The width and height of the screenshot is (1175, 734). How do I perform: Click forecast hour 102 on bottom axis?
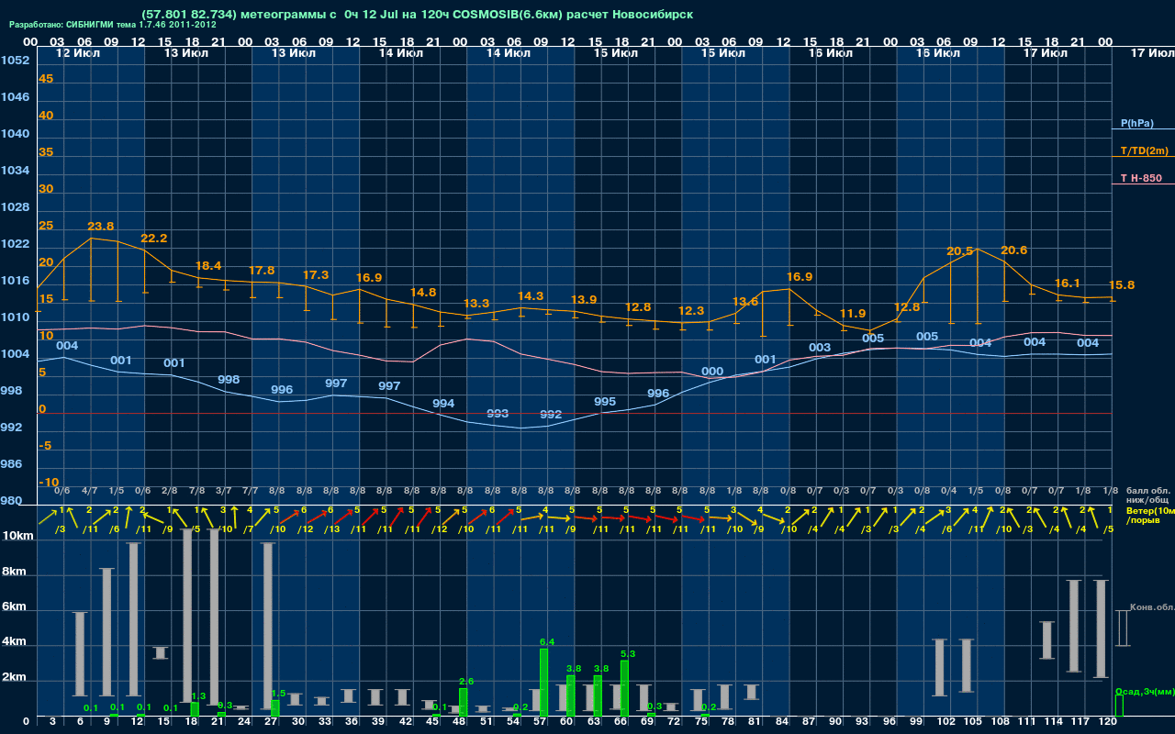pos(946,723)
